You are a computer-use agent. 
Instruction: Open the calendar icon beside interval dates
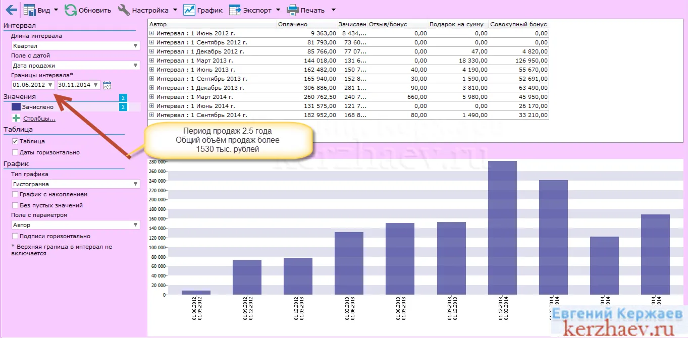(x=107, y=85)
